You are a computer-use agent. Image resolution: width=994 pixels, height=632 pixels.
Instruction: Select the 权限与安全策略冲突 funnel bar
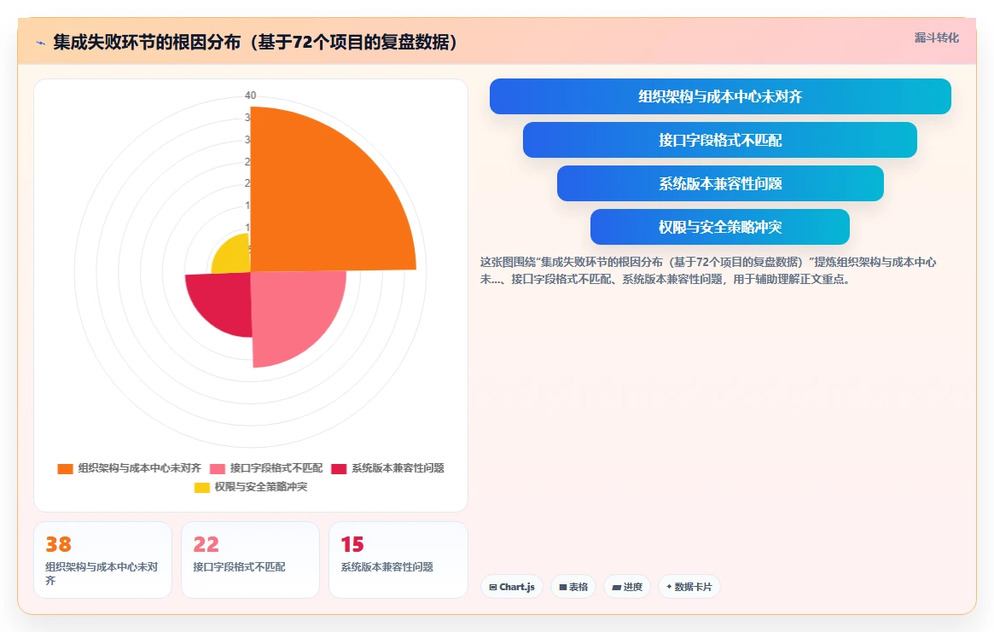720,227
